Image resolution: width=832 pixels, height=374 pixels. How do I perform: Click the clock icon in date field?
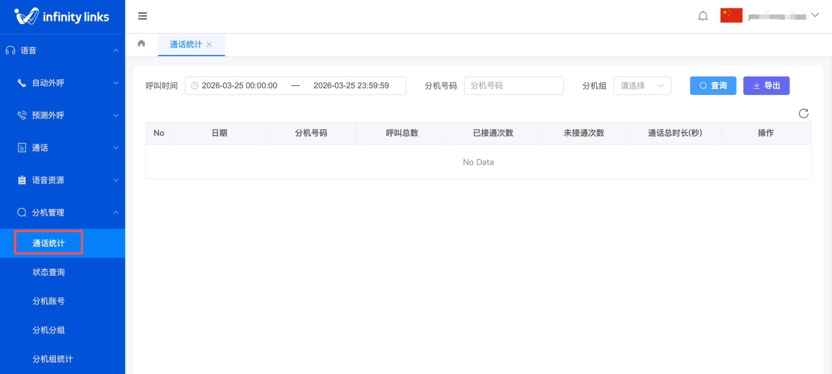195,86
